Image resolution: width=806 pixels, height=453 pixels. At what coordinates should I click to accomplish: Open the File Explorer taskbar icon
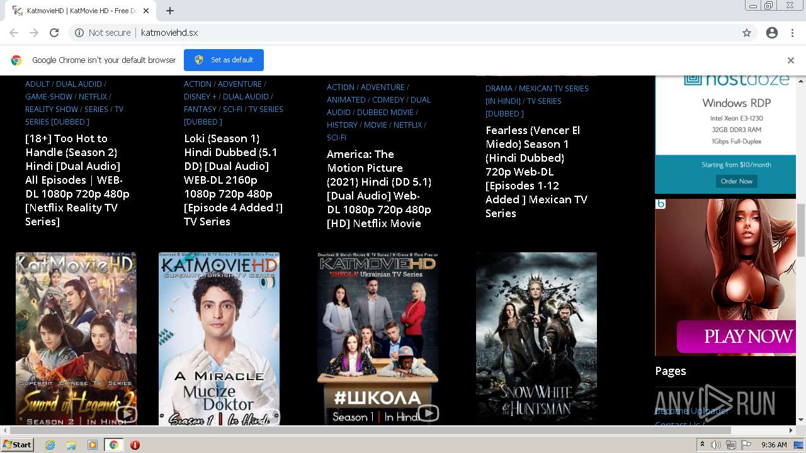[x=71, y=445]
